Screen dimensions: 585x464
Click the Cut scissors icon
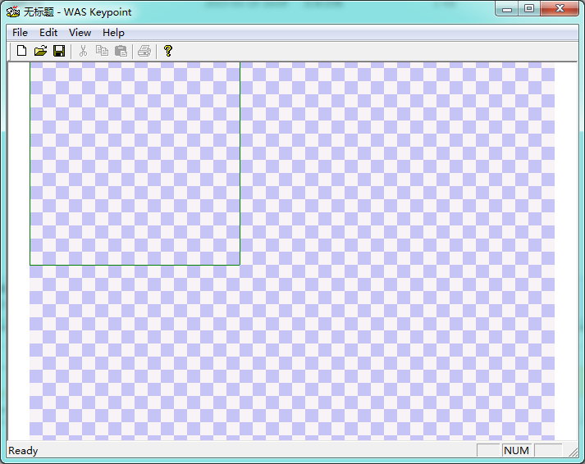point(83,51)
